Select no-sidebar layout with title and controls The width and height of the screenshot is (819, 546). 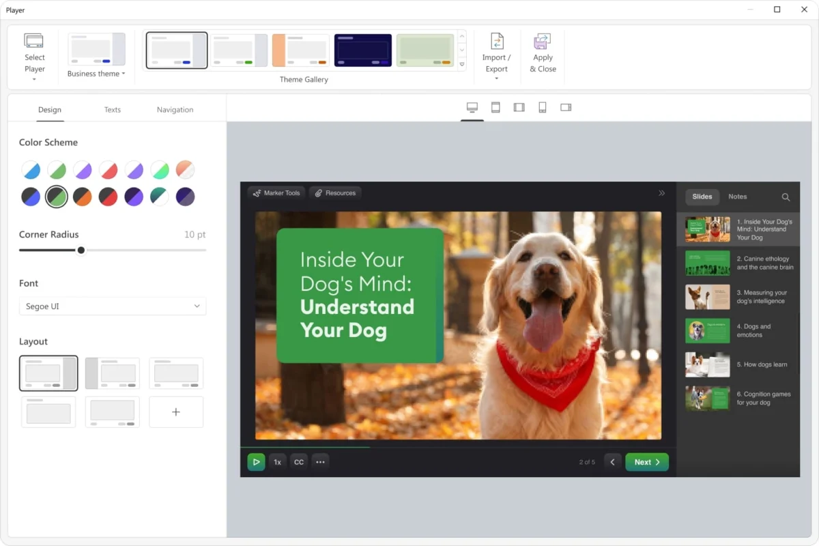pos(176,373)
